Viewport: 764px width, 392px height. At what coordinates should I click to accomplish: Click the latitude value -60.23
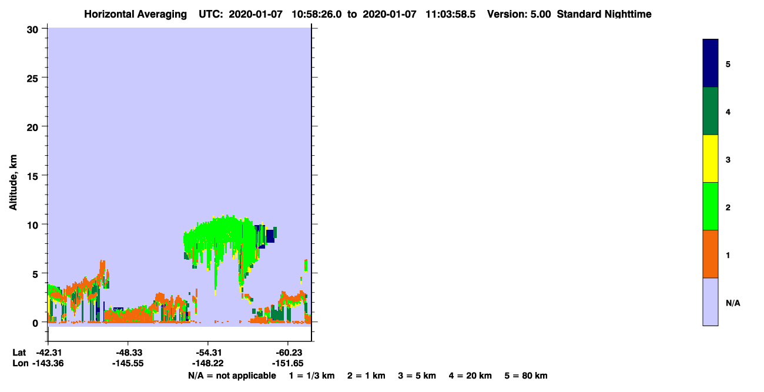pyautogui.click(x=287, y=353)
